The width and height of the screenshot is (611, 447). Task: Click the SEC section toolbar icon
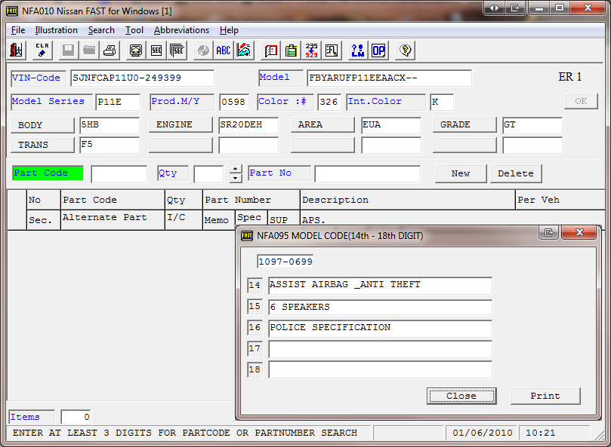pyautogui.click(x=156, y=51)
